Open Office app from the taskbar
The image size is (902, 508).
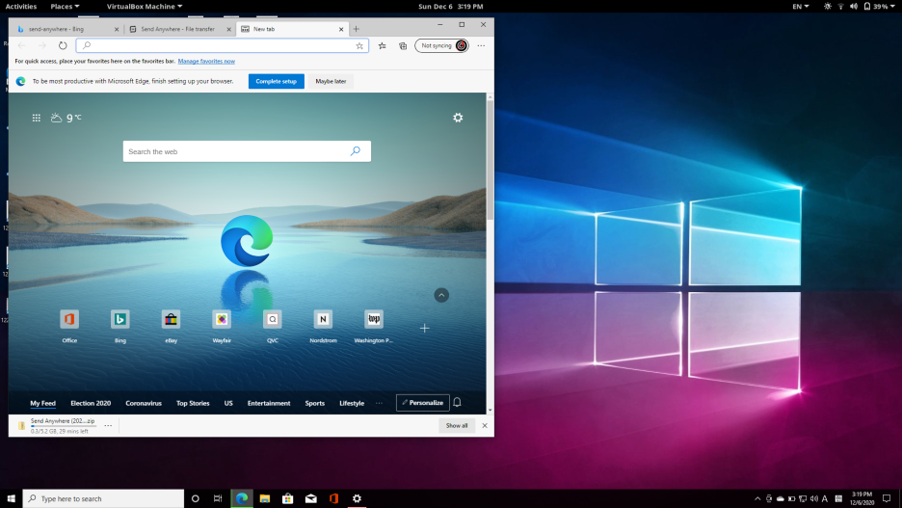333,498
